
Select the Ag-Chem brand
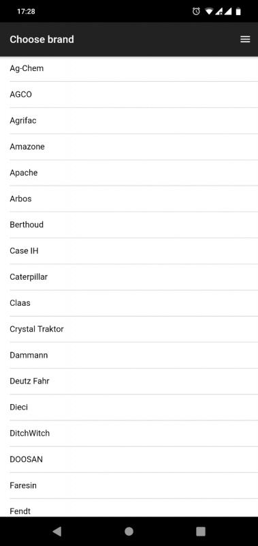[129, 69]
